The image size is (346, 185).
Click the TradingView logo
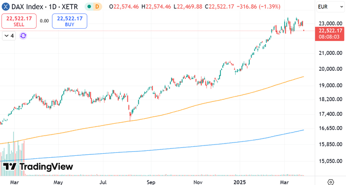[38, 167]
